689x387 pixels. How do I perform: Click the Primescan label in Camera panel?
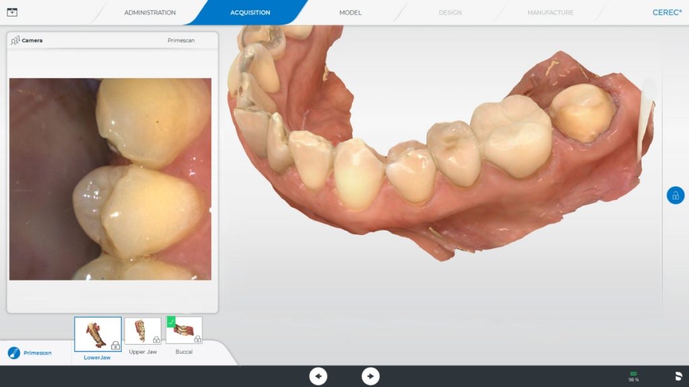pos(181,41)
